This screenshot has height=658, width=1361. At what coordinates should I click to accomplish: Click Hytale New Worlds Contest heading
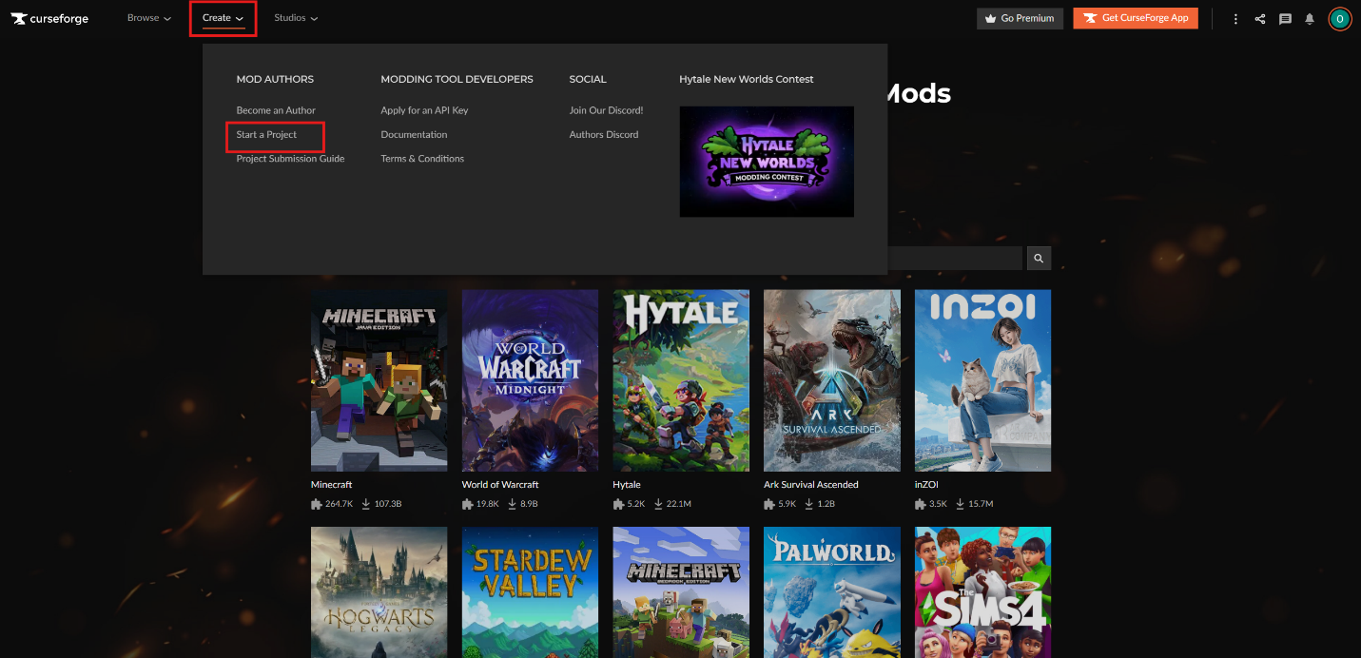coord(747,79)
